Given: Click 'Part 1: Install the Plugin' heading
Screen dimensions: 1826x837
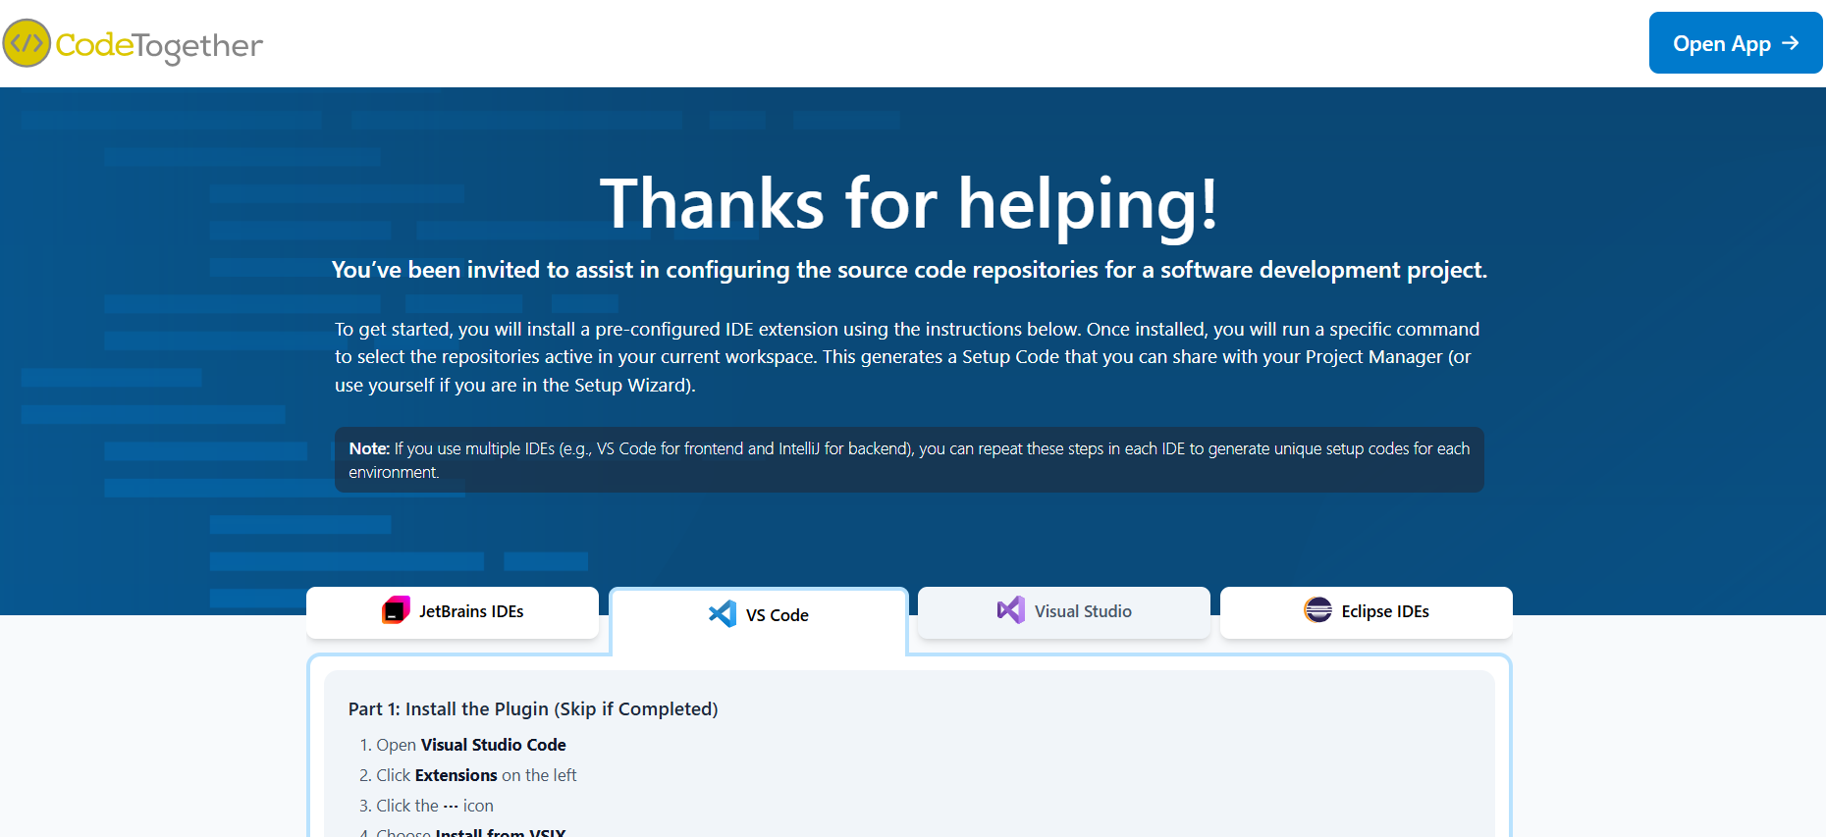Looking at the screenshot, I should click(x=533, y=709).
